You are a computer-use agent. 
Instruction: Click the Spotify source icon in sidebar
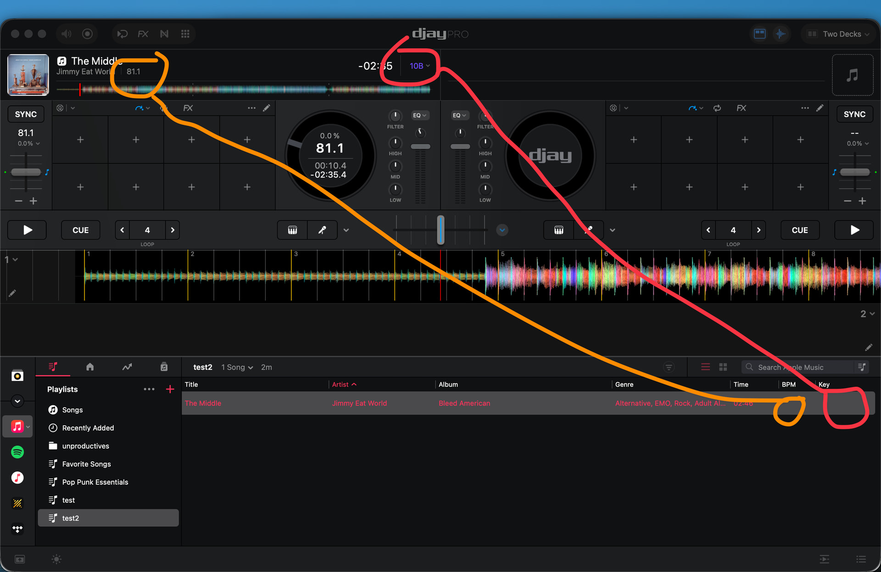[17, 452]
